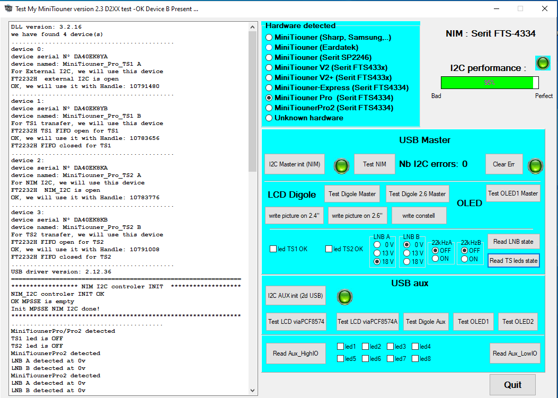Set LNB B to 13 V
This screenshot has height=398, width=558.
406,253
